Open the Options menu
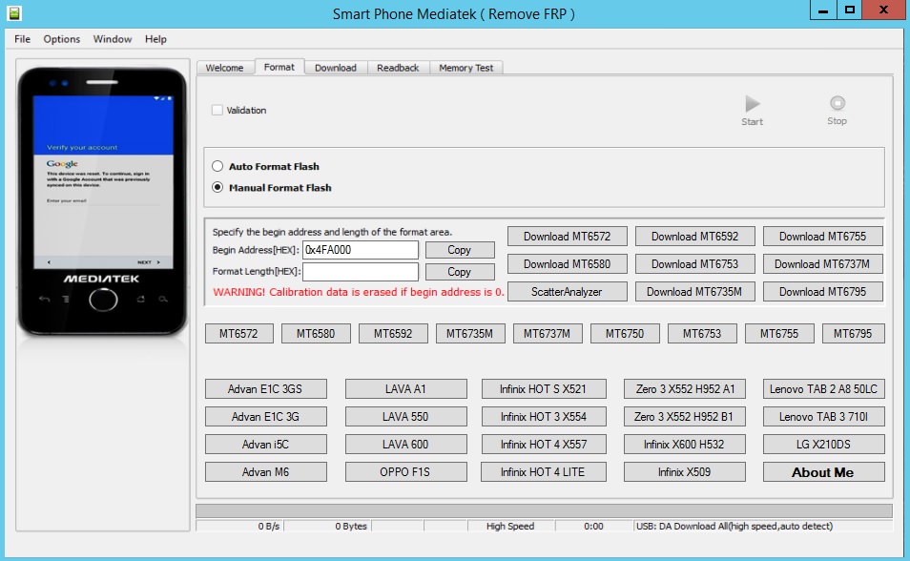Viewport: 910px width, 561px height. click(61, 39)
